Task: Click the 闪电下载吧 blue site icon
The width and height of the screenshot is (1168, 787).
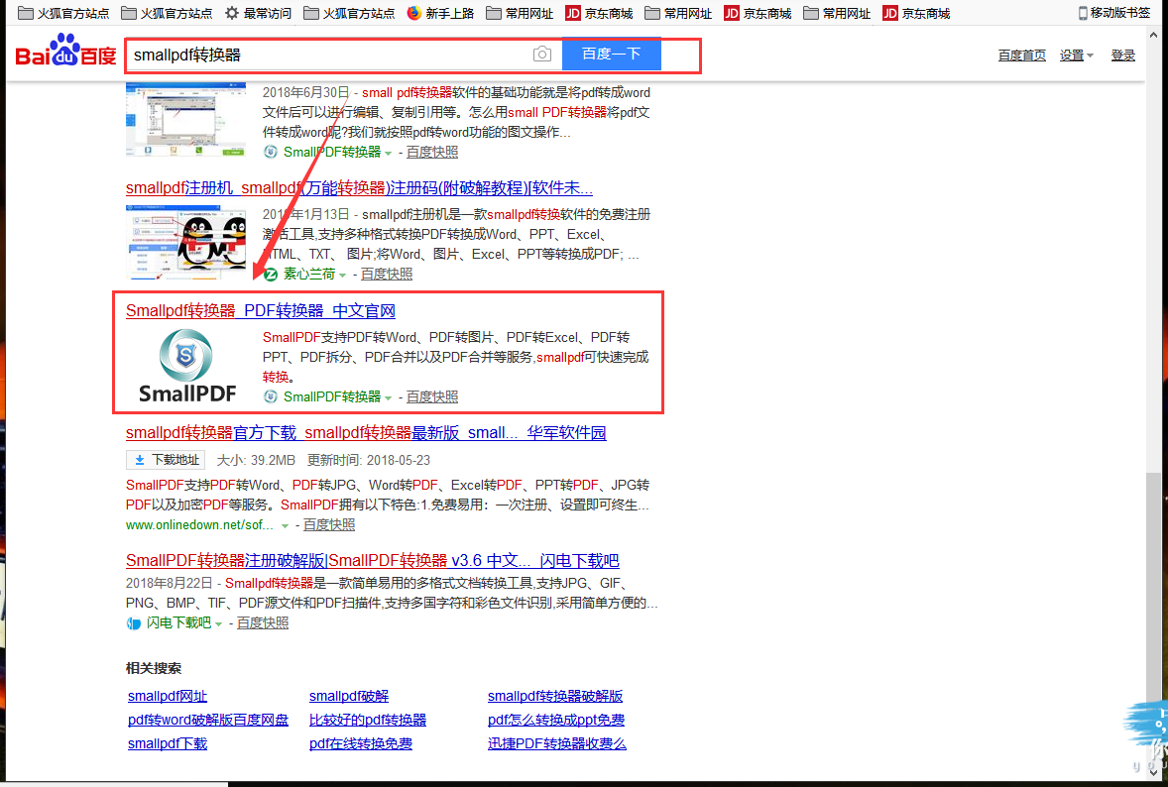Action: coord(133,623)
